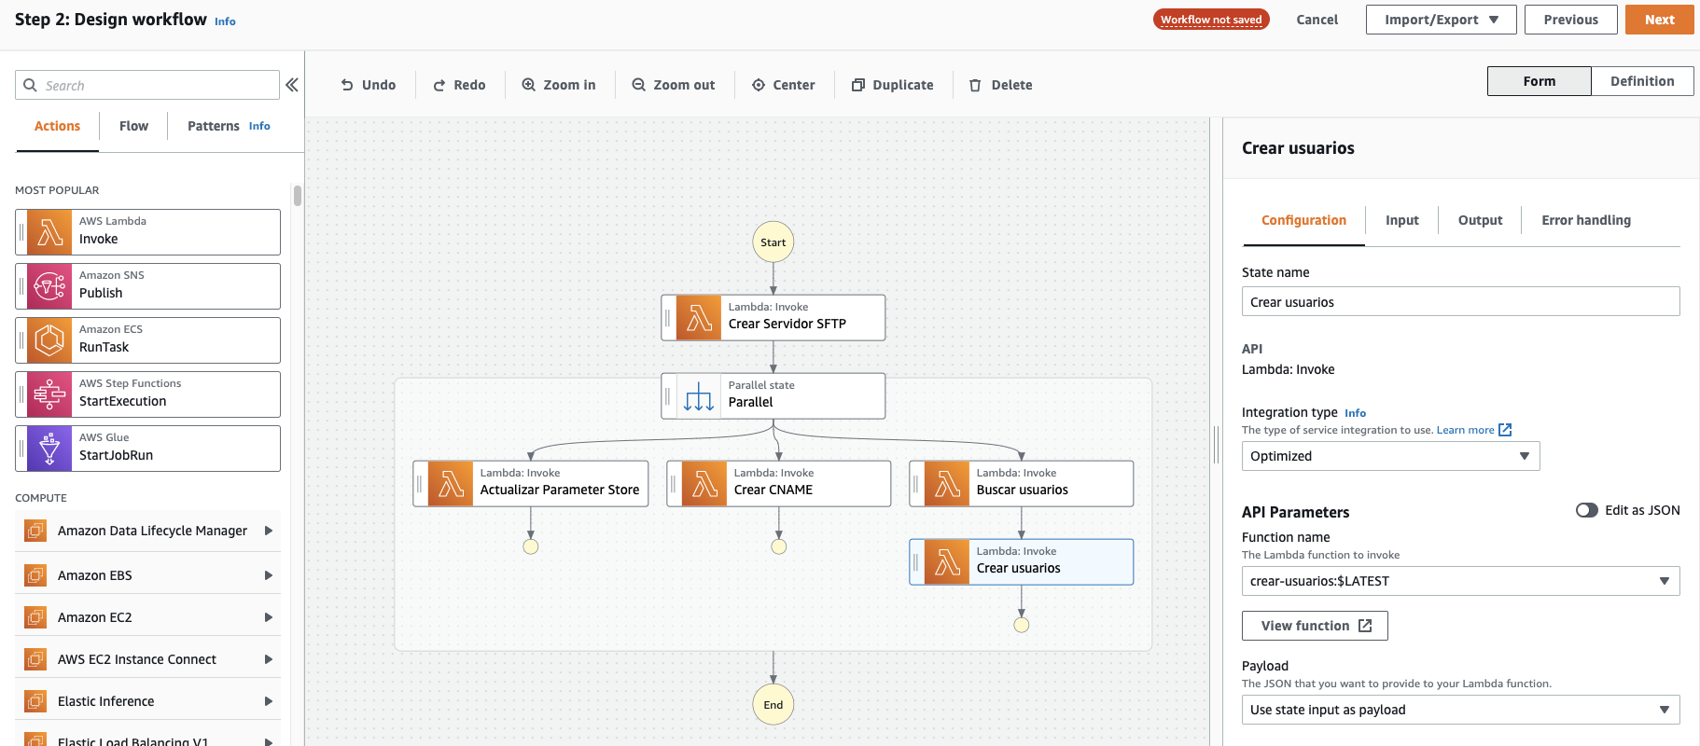Viewport: 1700px width, 746px height.
Task: Click the Amazon EC2 service icon
Action: tap(35, 617)
